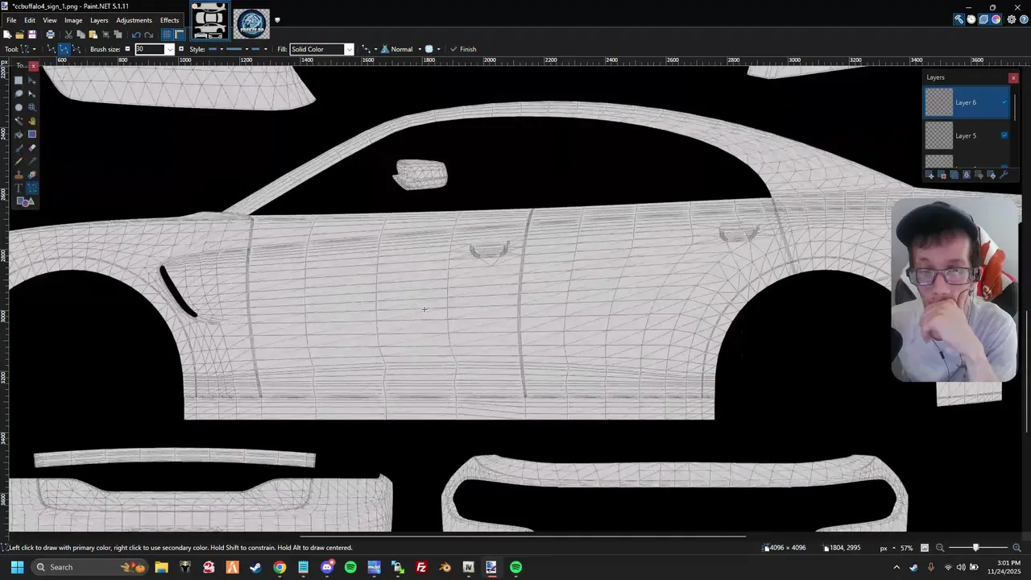Expand the brush size dropdown
The image size is (1031, 580).
(x=169, y=49)
